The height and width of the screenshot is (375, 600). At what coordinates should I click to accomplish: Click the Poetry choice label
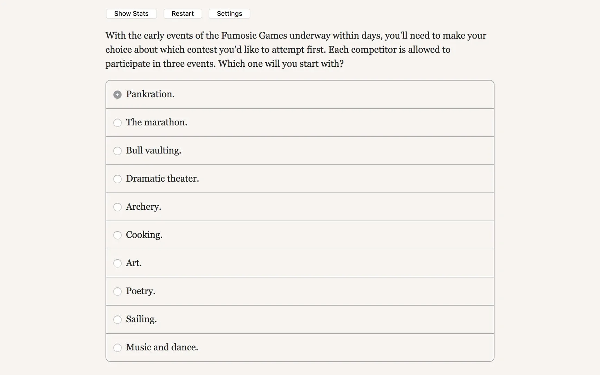coord(141,291)
